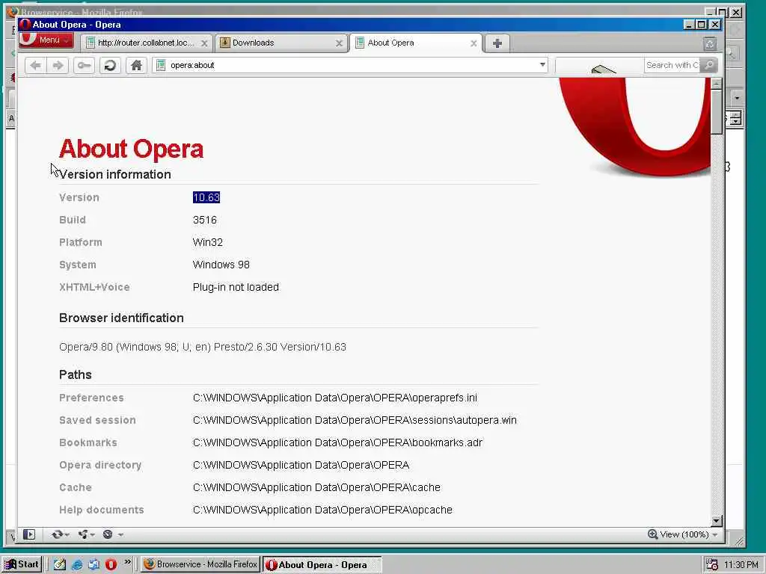Switch to the router.collabnet tab

click(x=145, y=43)
